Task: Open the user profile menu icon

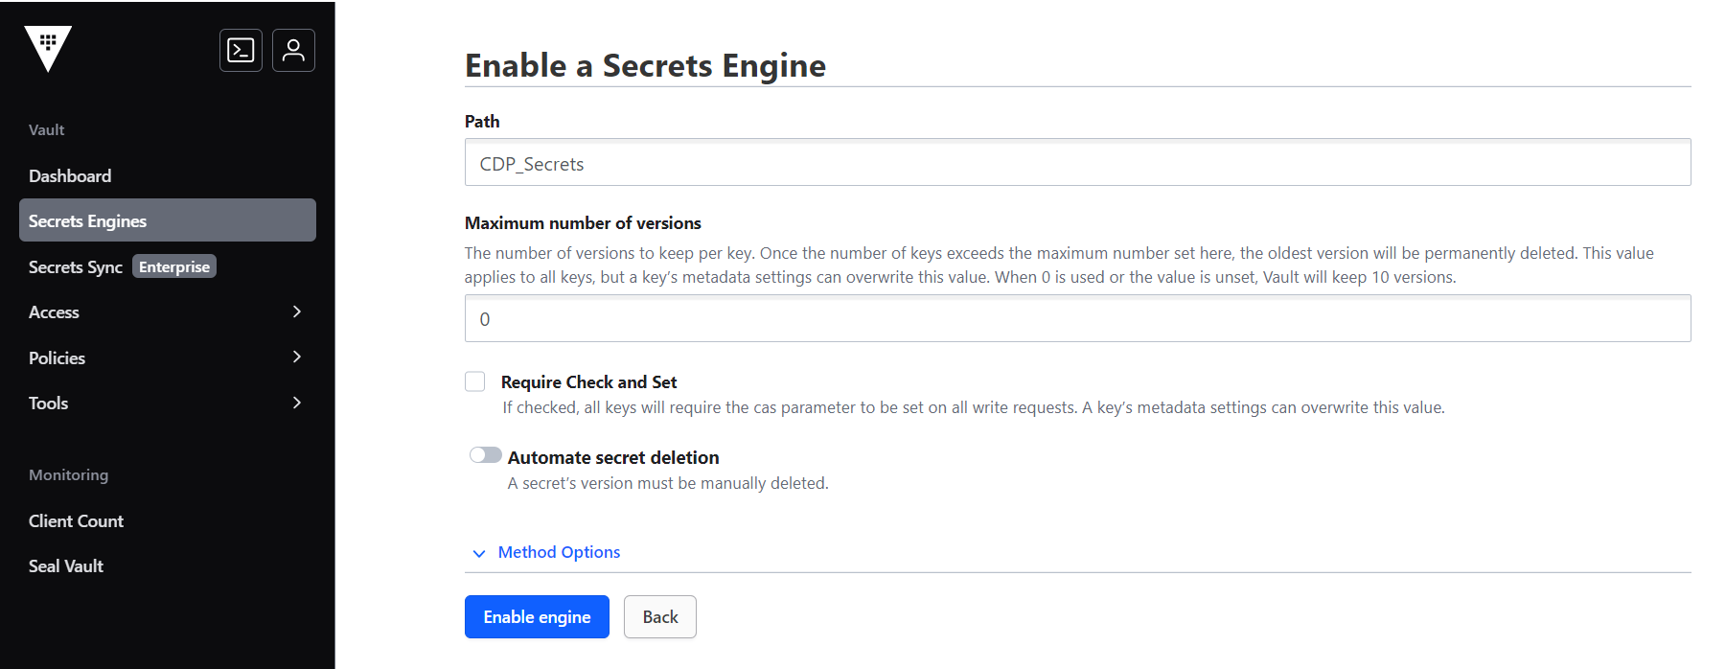Action: pyautogui.click(x=293, y=51)
